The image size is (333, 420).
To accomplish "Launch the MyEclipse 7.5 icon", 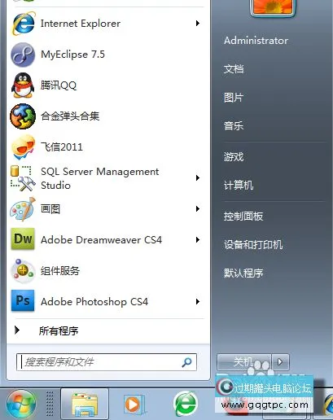I will click(x=23, y=55).
